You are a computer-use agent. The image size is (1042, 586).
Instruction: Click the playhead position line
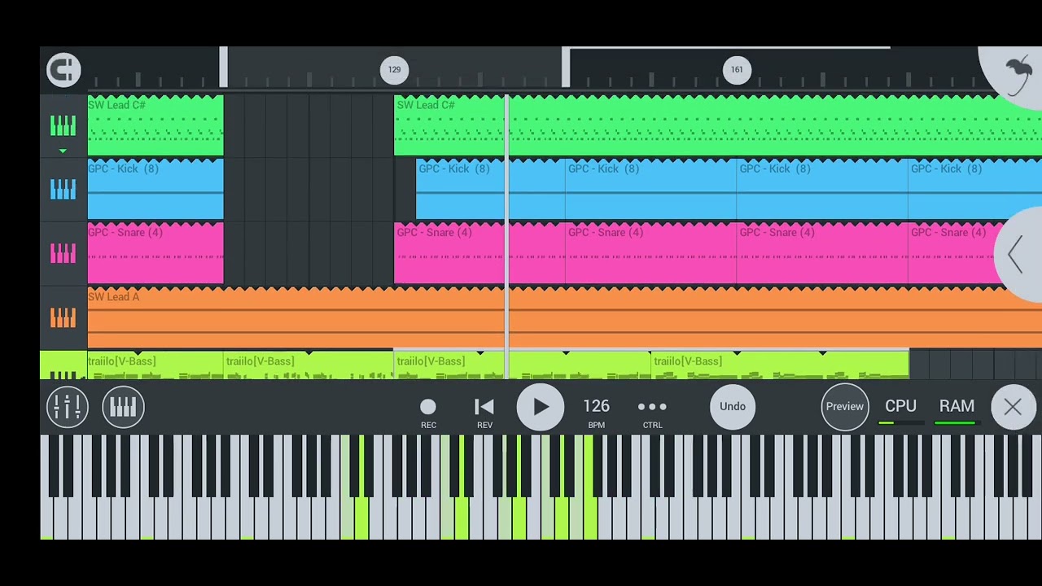pyautogui.click(x=507, y=236)
